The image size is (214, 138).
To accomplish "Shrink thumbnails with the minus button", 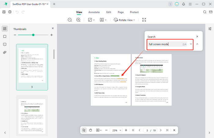I will click(15, 35).
